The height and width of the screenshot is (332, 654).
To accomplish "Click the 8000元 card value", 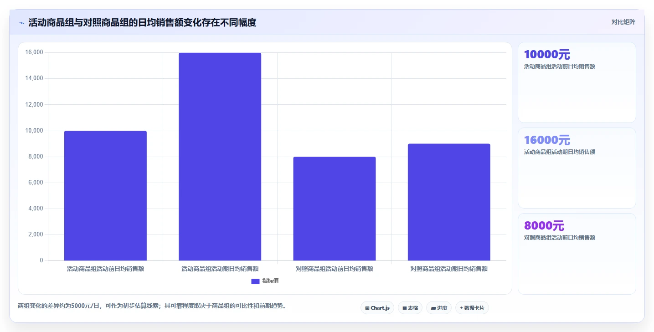I will click(544, 226).
